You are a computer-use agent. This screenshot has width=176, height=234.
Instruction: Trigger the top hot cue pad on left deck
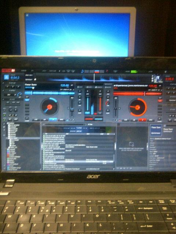click(x=27, y=97)
